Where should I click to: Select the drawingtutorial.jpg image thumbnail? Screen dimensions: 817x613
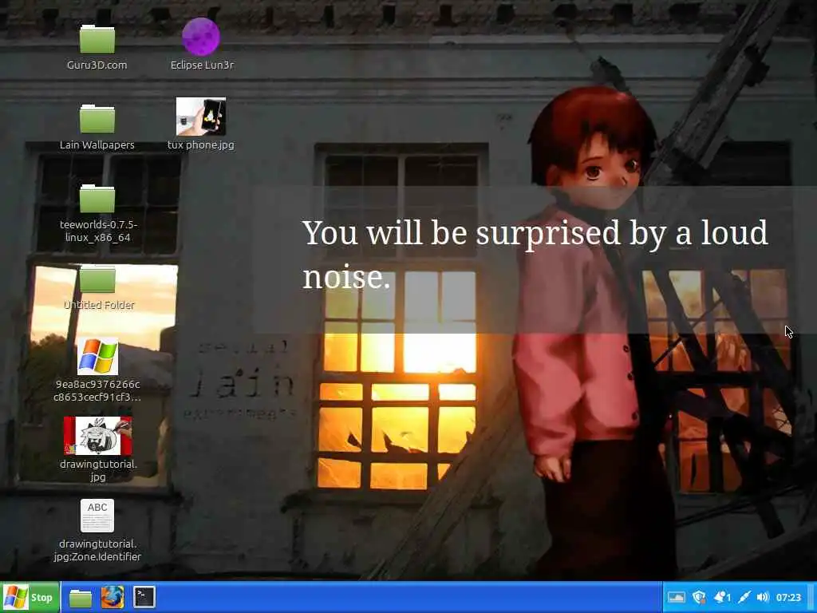tap(97, 436)
